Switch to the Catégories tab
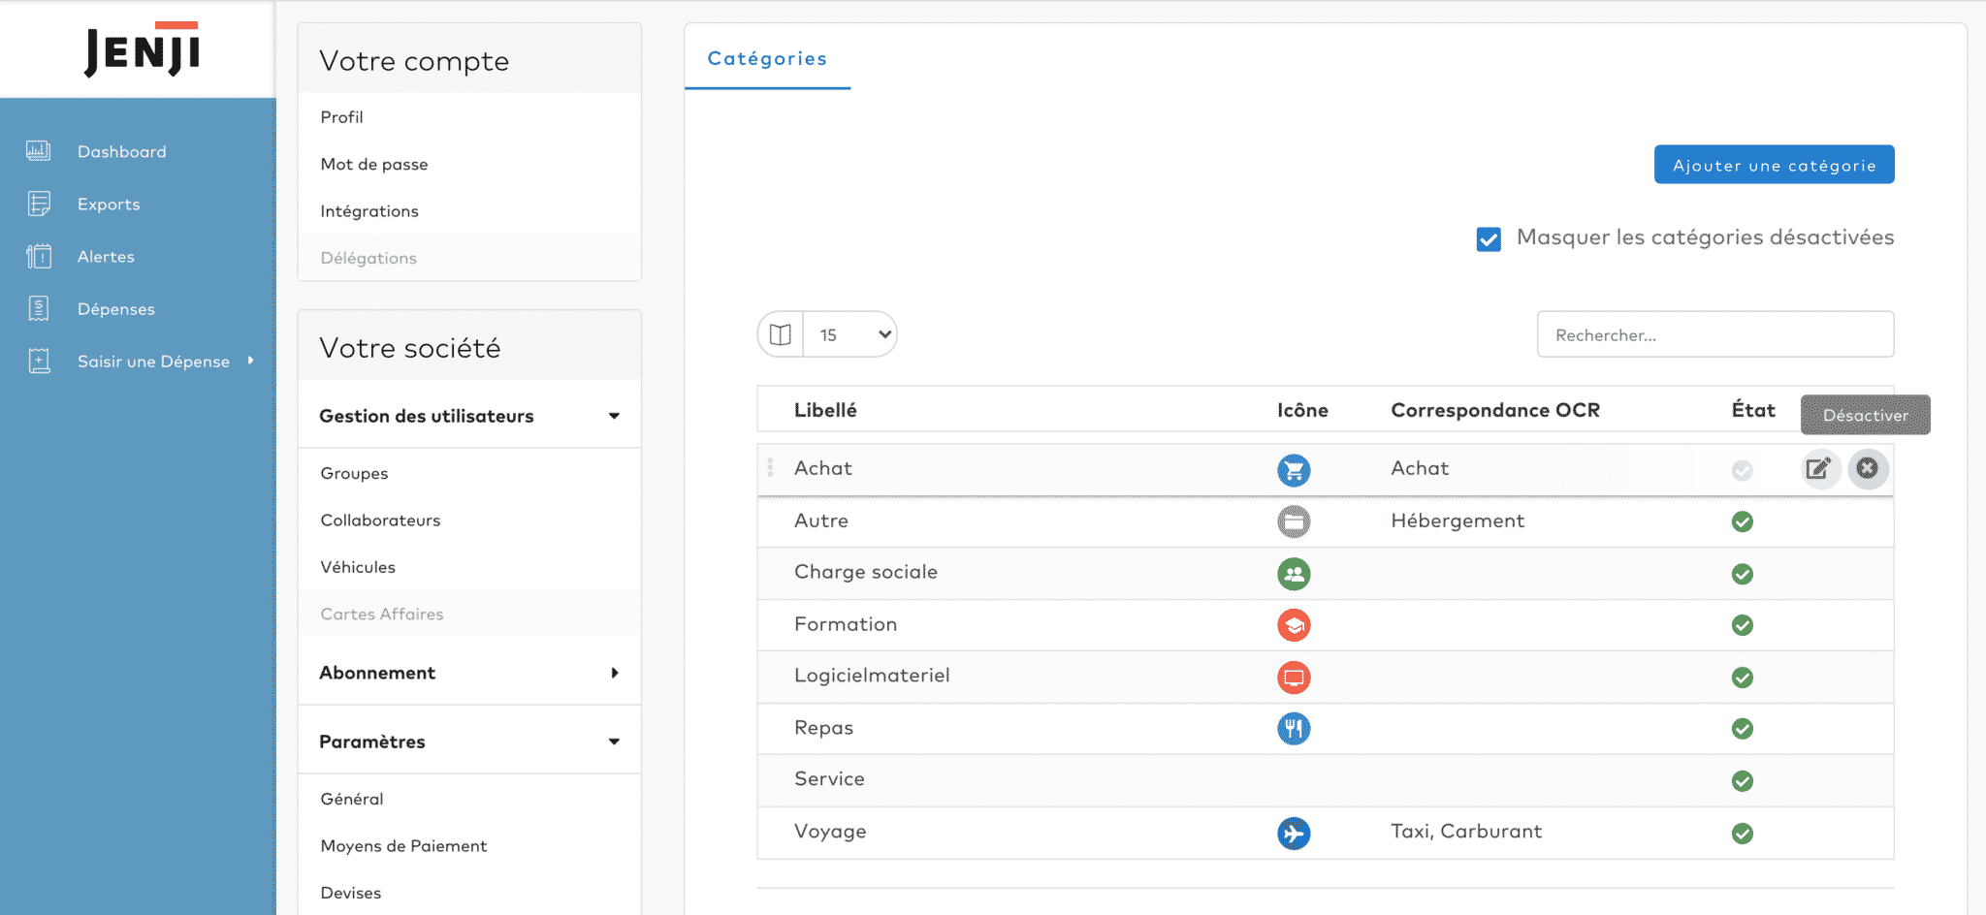The image size is (1986, 915). tap(767, 58)
